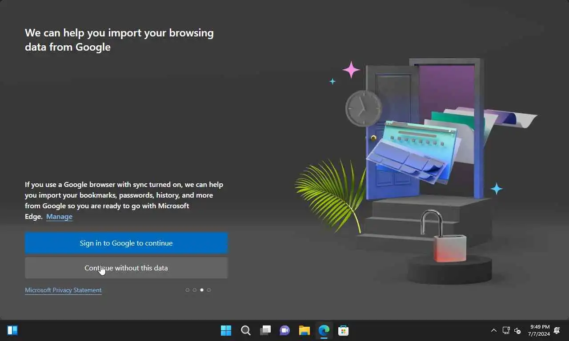Open network status tray icon
This screenshot has height=341, width=569.
tap(506, 330)
